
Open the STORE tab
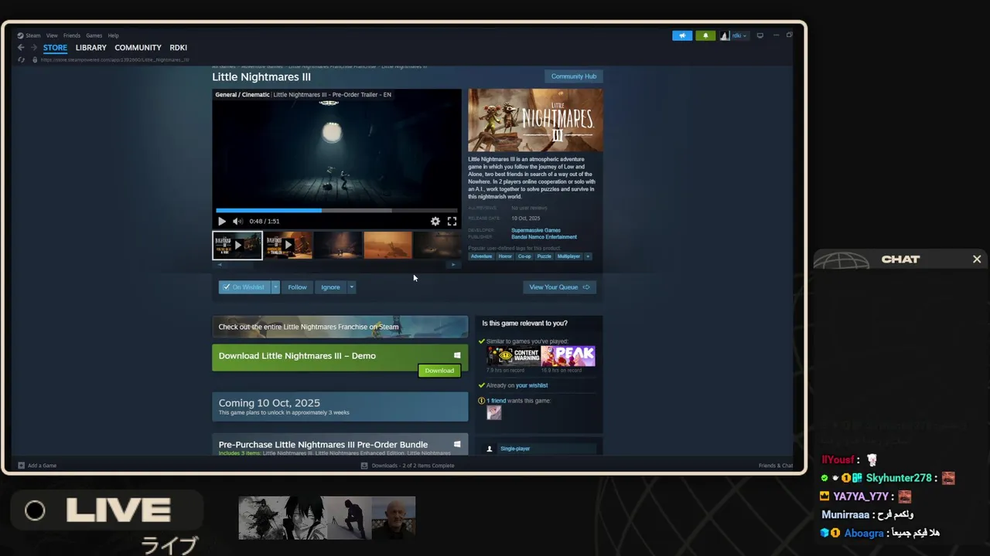(55, 48)
